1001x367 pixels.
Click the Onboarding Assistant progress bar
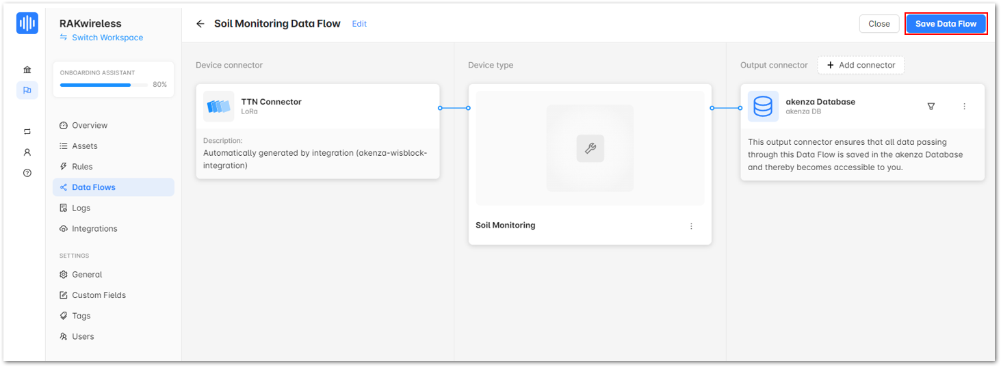click(x=104, y=85)
